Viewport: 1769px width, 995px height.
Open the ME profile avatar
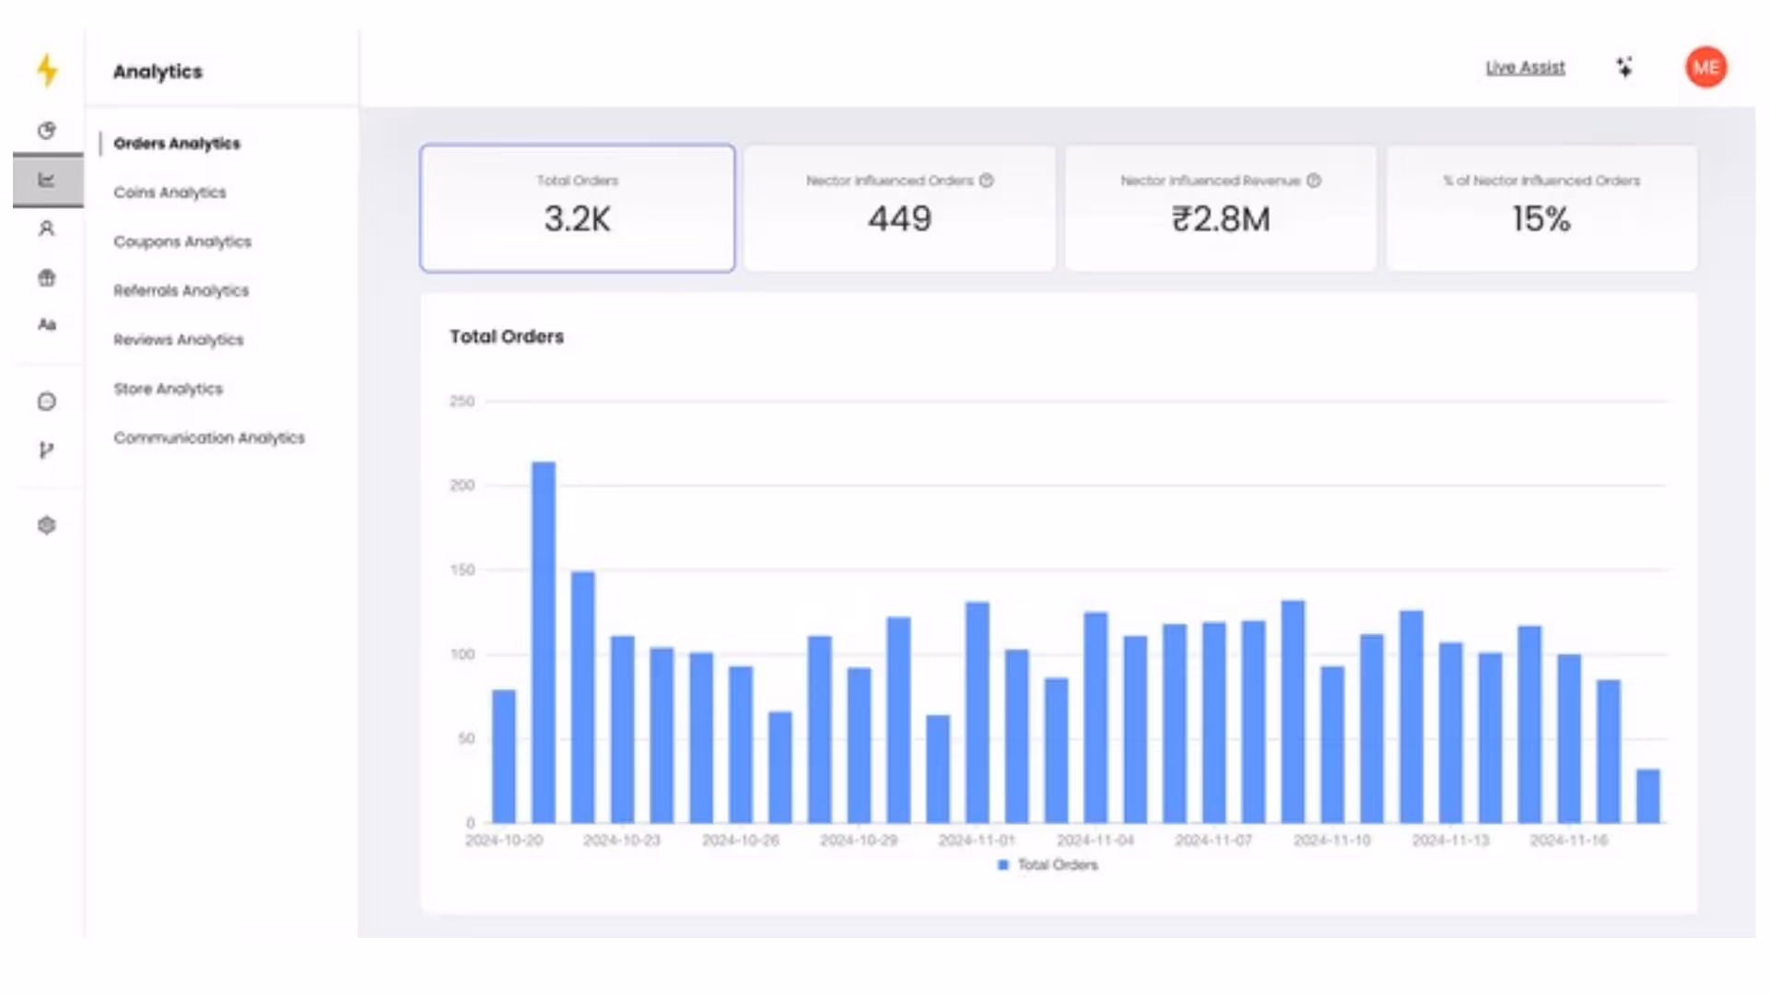coord(1705,67)
